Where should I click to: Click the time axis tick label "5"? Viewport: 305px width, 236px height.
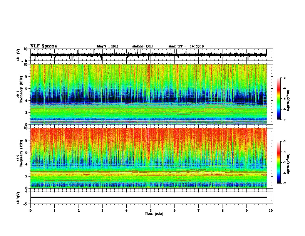(x=151, y=211)
